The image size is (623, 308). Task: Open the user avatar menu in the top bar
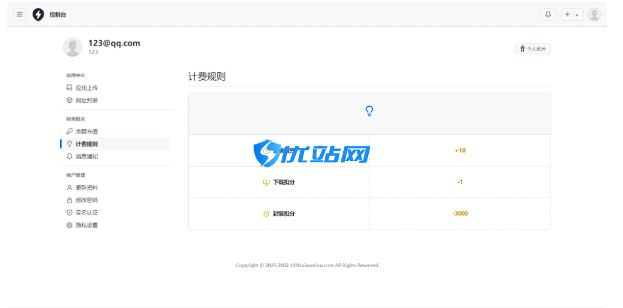click(x=594, y=15)
